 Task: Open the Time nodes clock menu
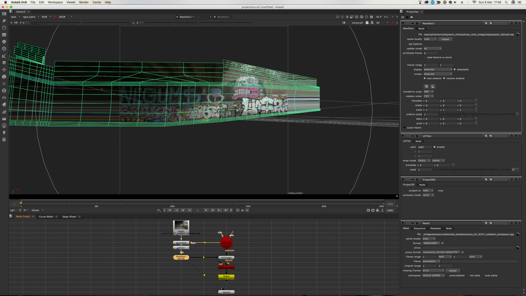click(x=4, y=28)
